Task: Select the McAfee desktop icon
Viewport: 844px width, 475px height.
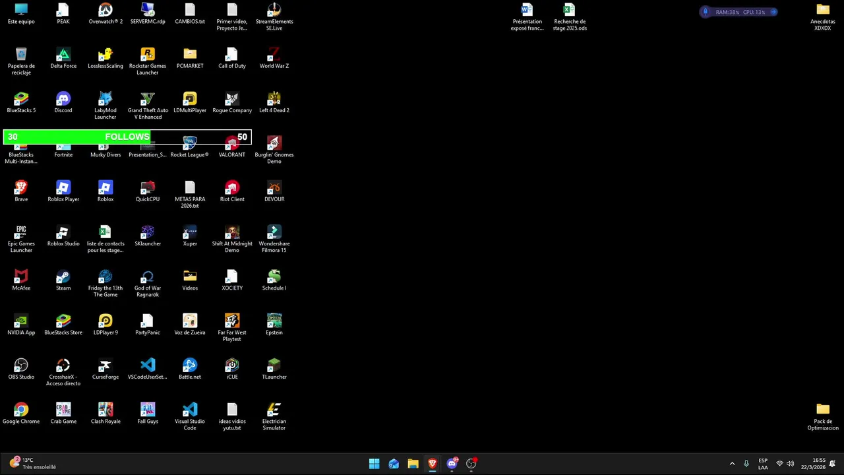Action: point(21,280)
